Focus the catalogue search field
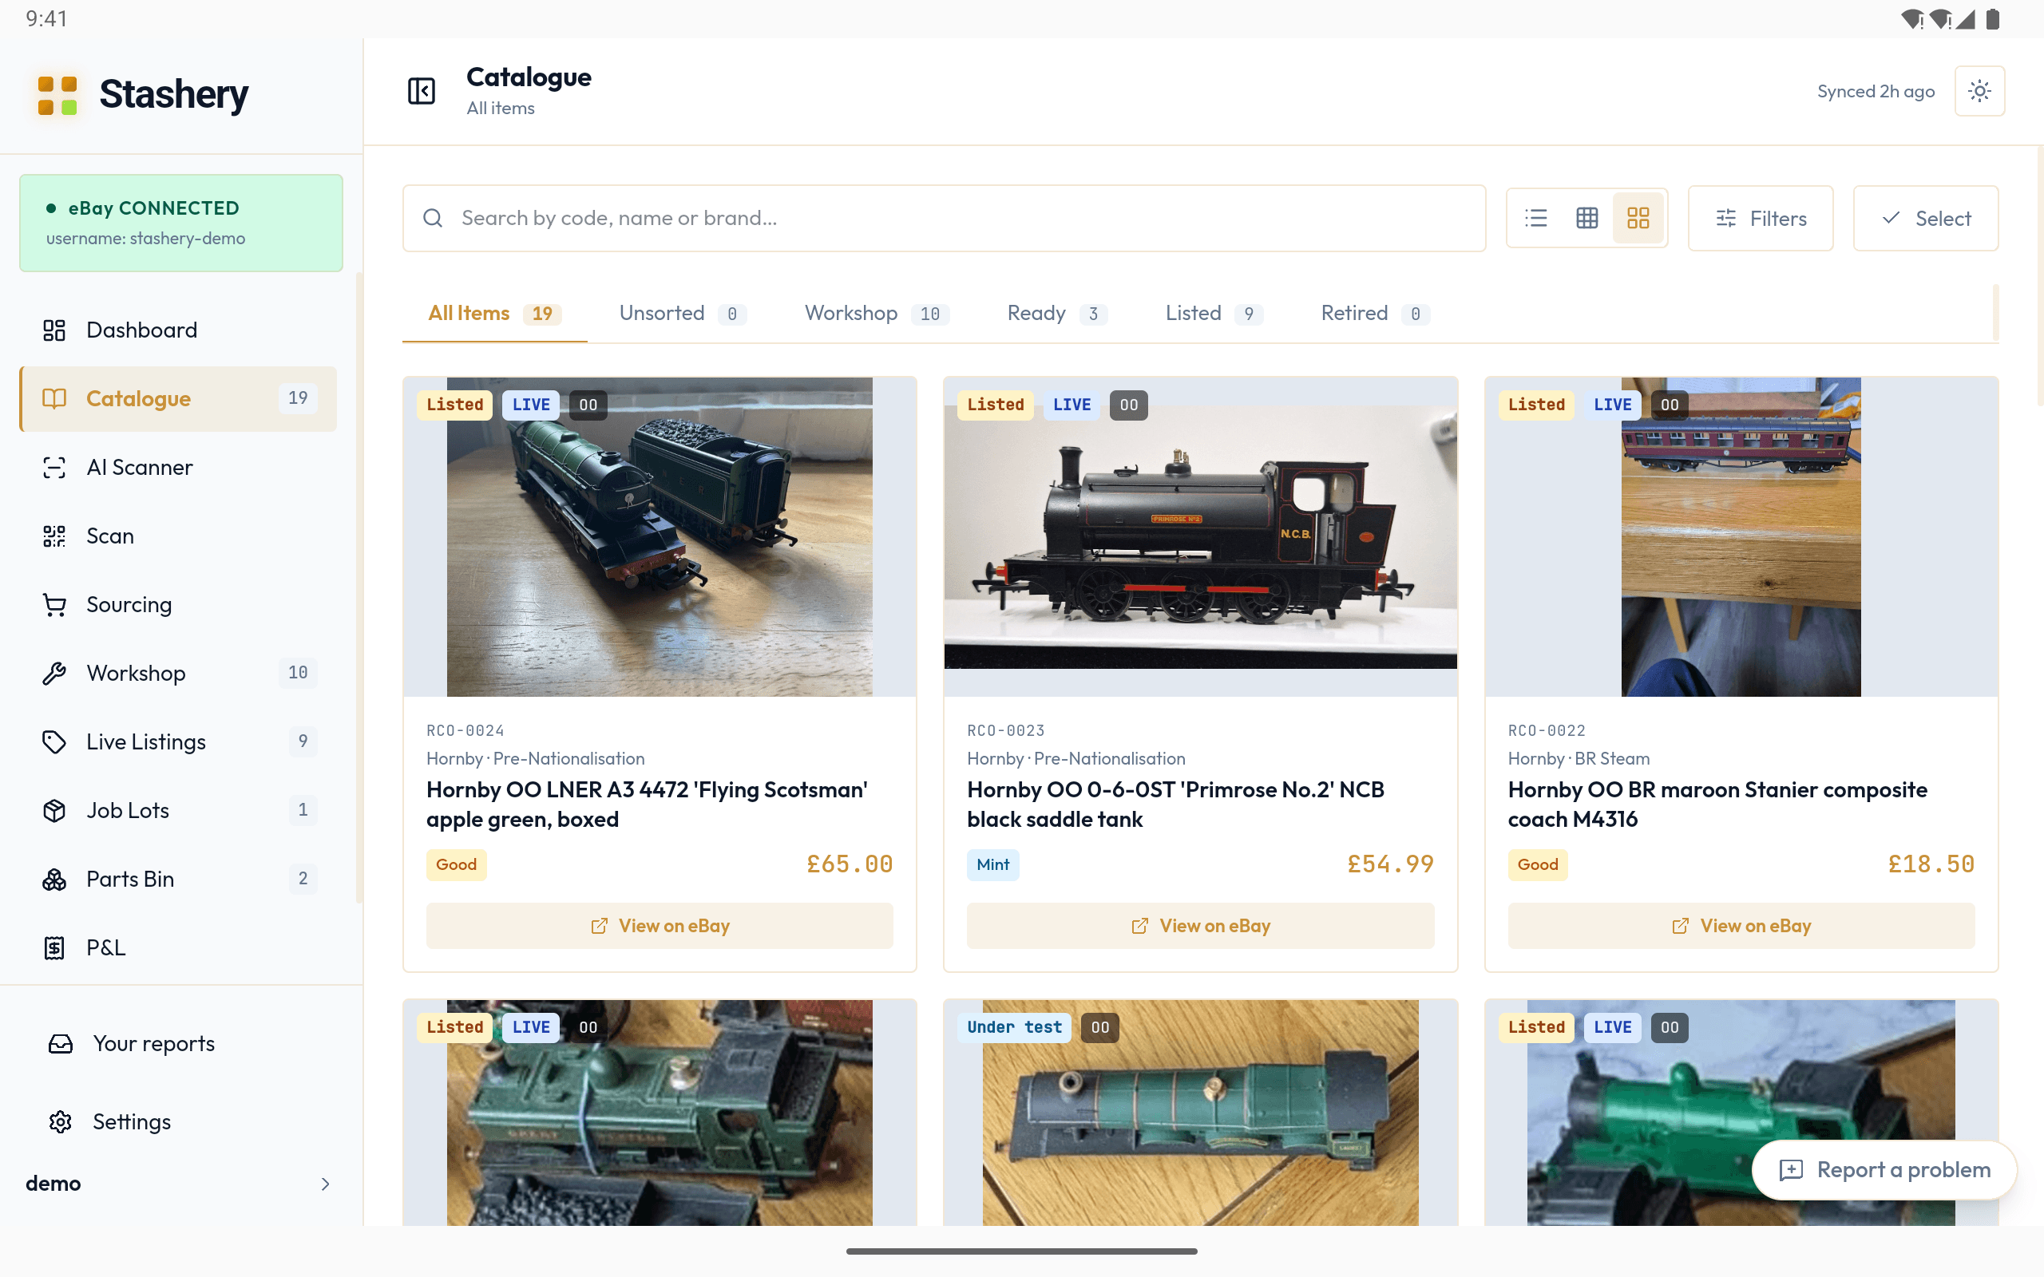 click(944, 219)
